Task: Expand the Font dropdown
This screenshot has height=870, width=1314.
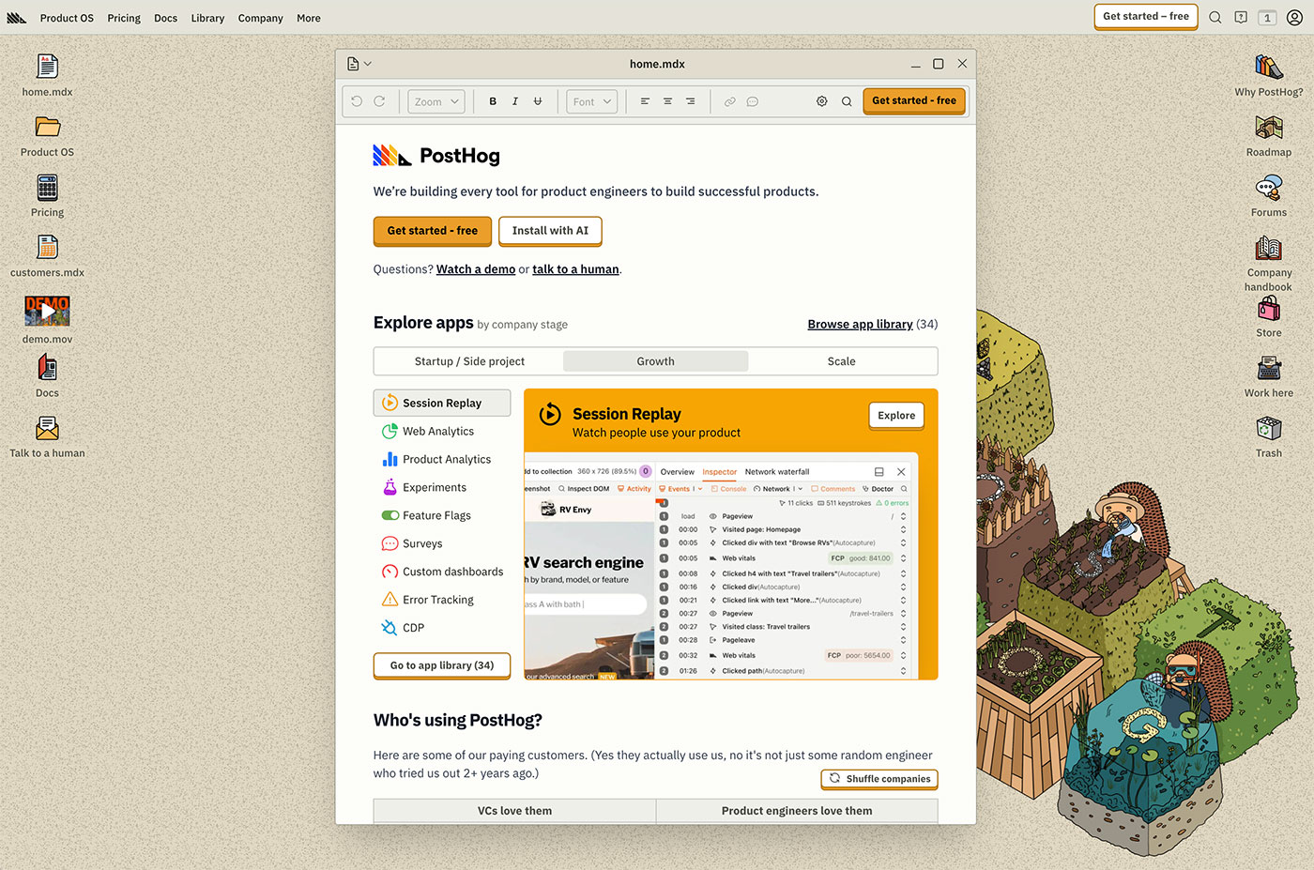Action: (591, 101)
